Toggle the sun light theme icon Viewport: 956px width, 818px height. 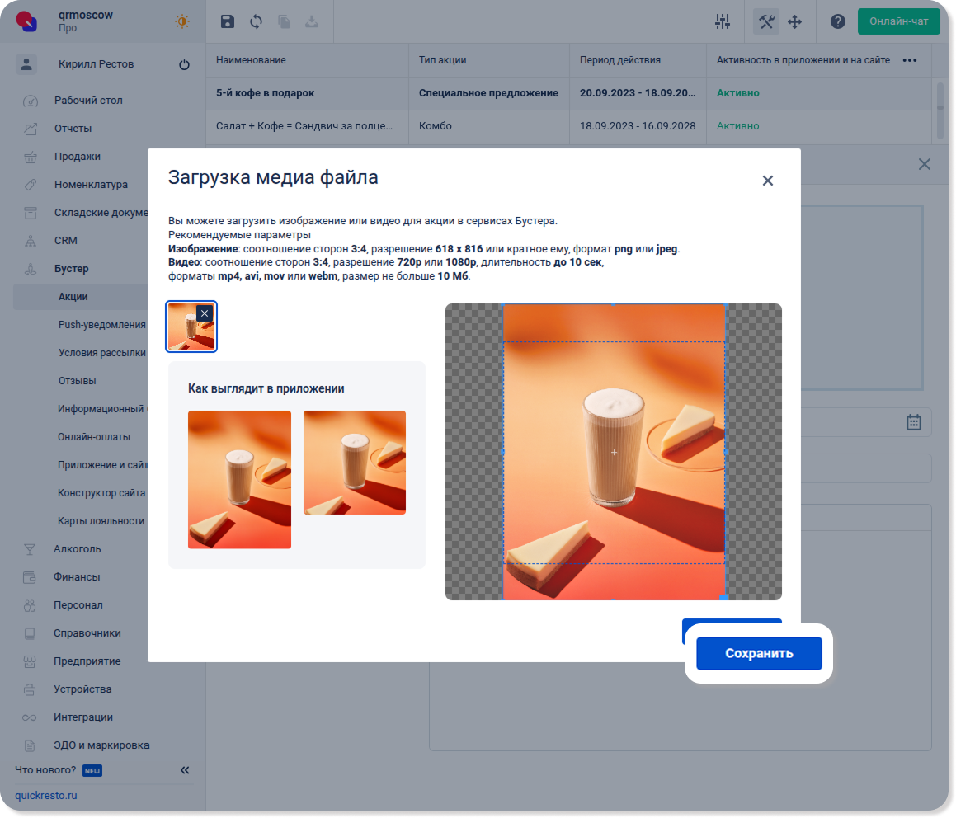(x=182, y=22)
